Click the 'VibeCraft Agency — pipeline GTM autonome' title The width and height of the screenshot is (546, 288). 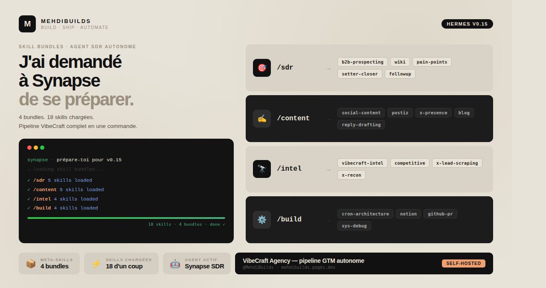point(303,261)
